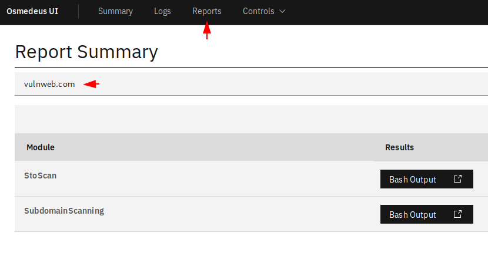Select the StoScan module name
The height and width of the screenshot is (253, 488).
pos(41,176)
